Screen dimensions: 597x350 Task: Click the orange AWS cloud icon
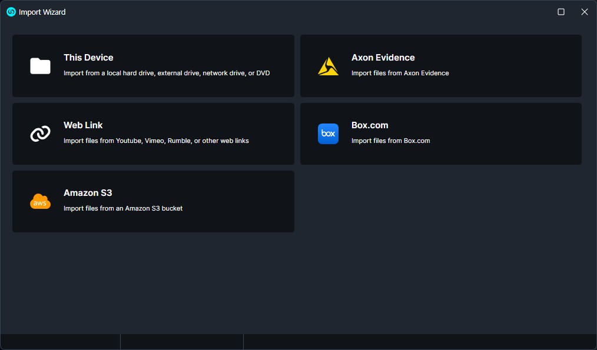(41, 201)
